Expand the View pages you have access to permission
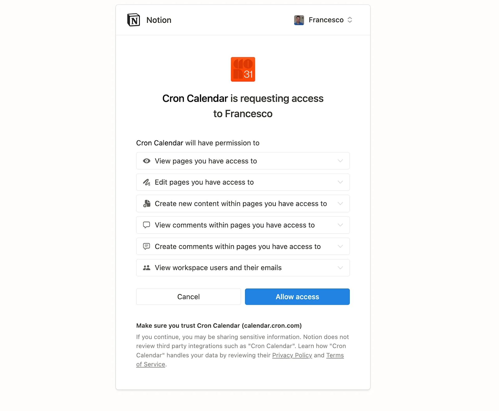The height and width of the screenshot is (411, 499). click(340, 161)
